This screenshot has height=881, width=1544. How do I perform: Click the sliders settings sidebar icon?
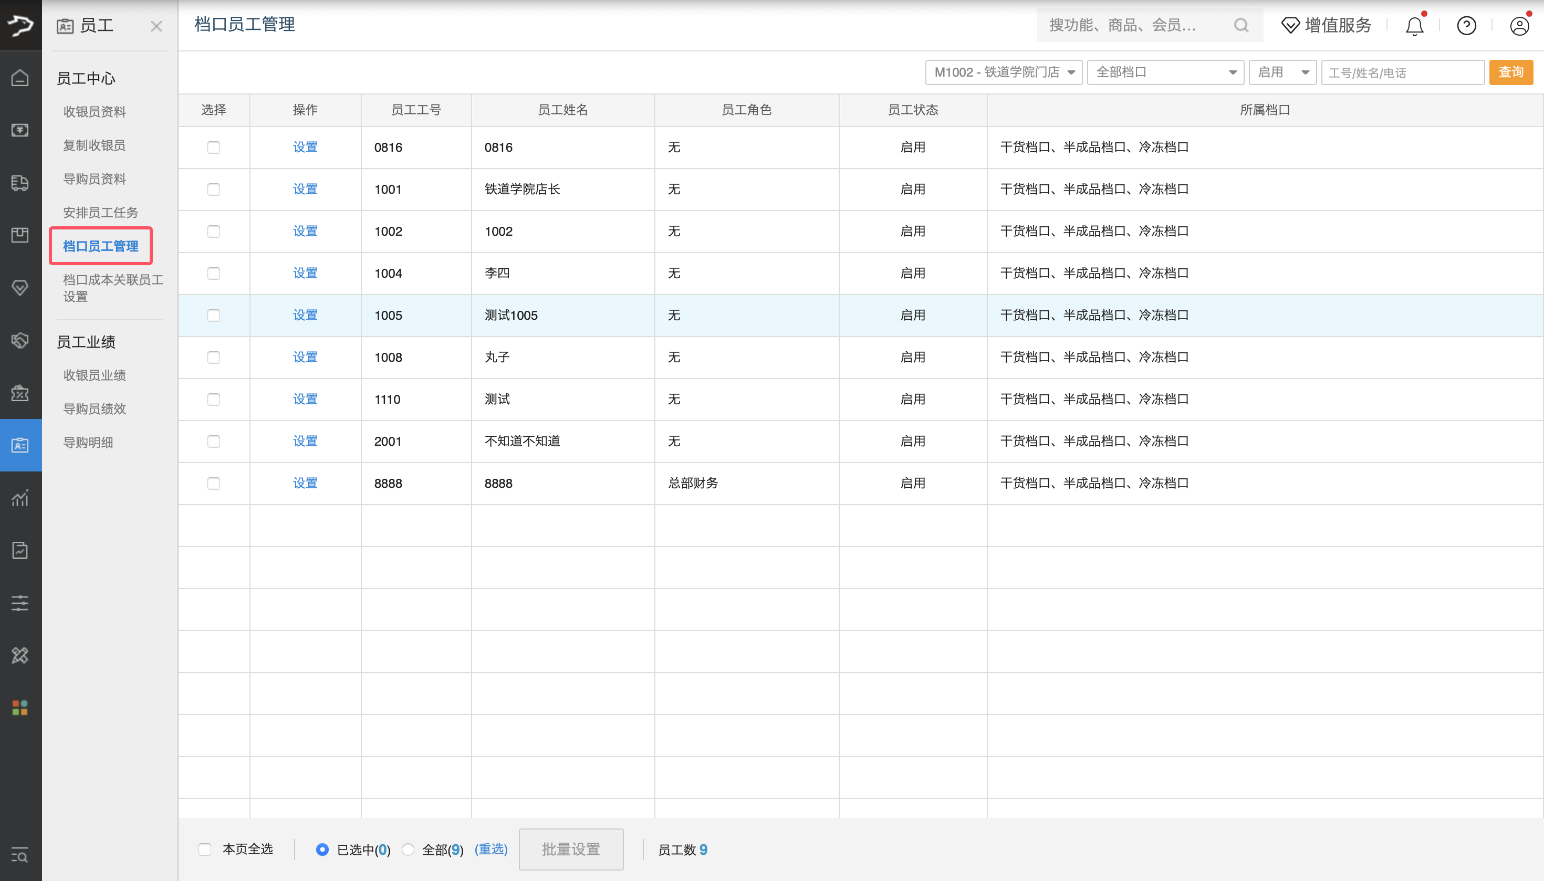[x=20, y=603]
